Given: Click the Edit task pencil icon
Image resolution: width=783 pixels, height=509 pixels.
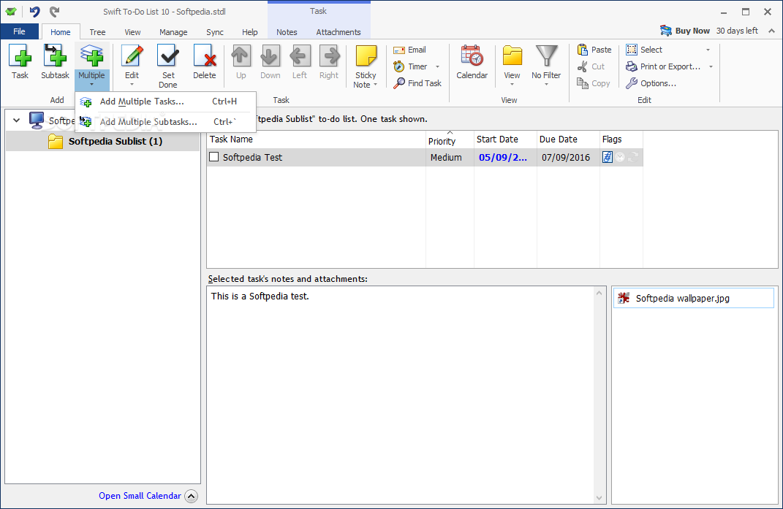Looking at the screenshot, I should point(132,56).
